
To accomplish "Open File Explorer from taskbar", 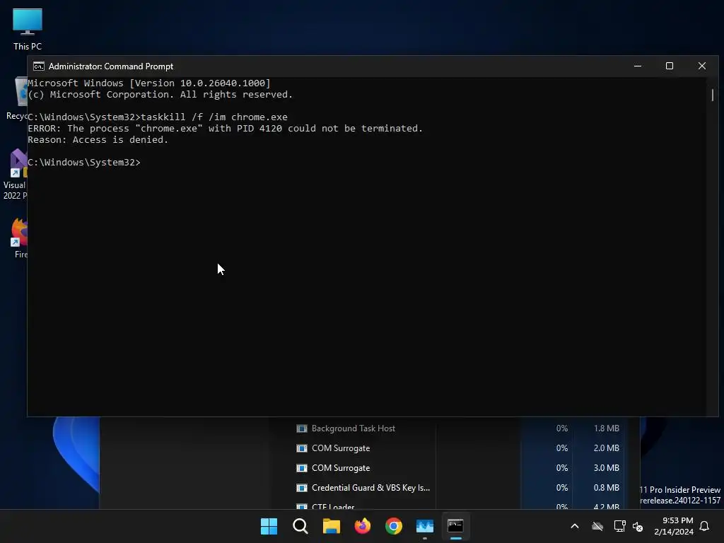I will pyautogui.click(x=331, y=526).
